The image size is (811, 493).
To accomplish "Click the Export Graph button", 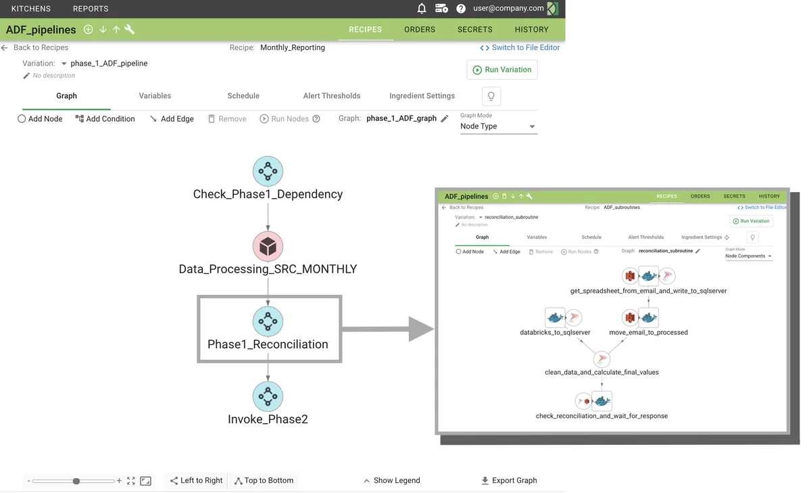I will 509,481.
